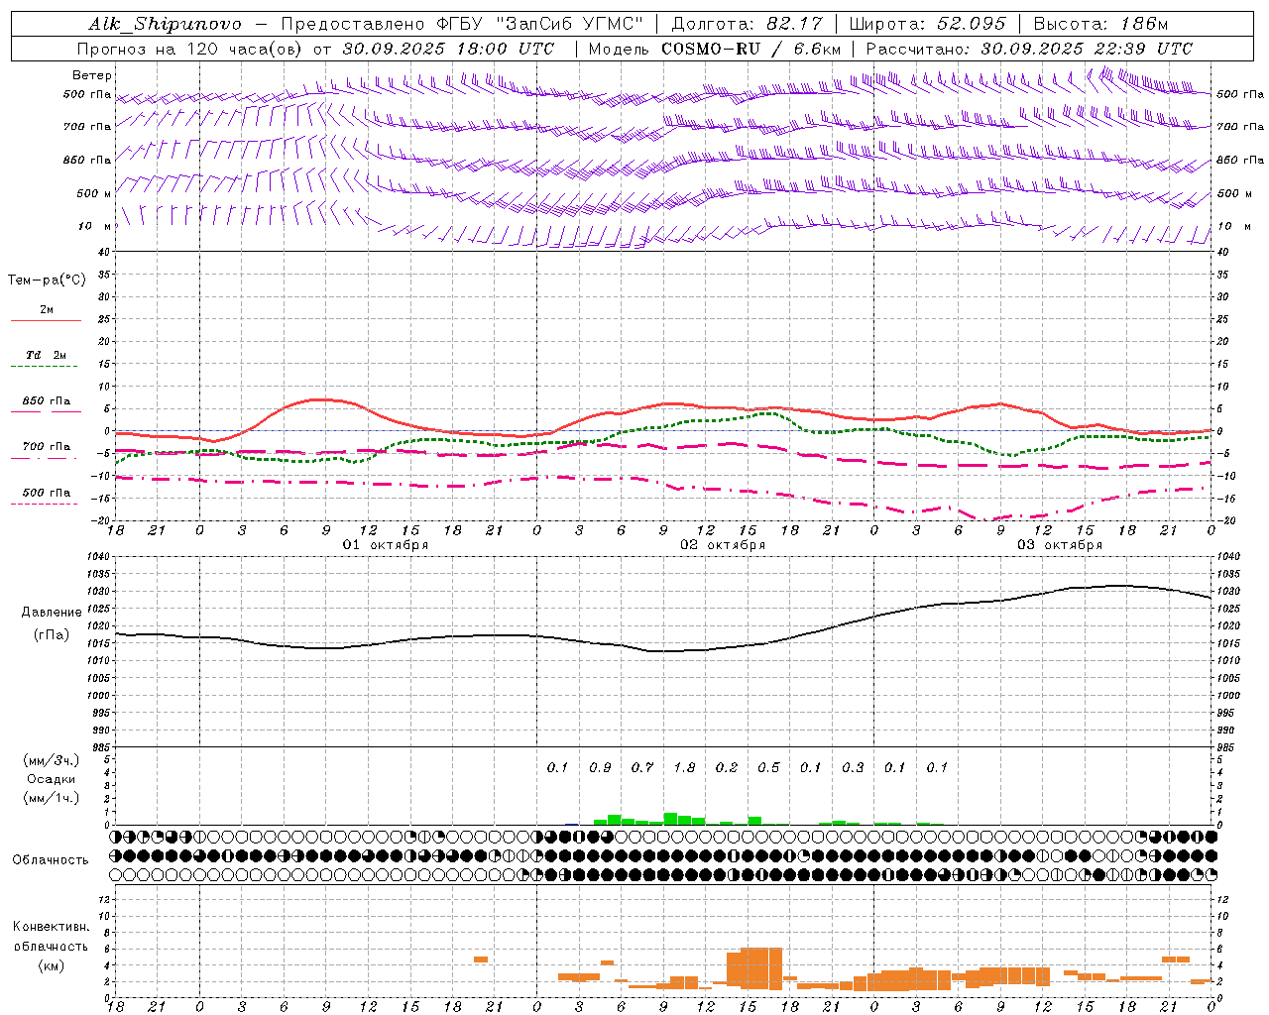
Task: Click the "Td 2м" dew point legend entry
Action: (x=47, y=355)
